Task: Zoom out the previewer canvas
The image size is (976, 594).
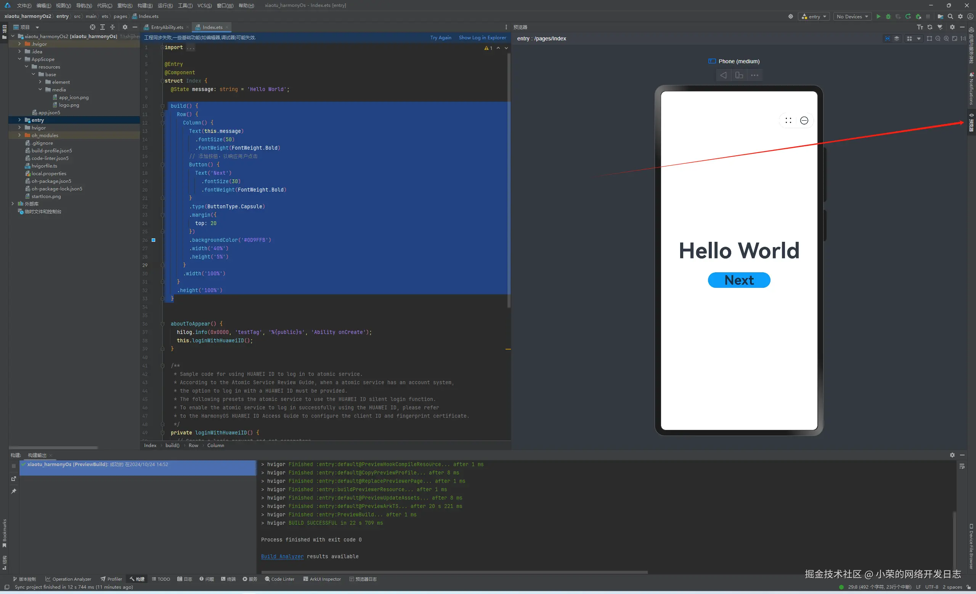Action: tap(937, 38)
